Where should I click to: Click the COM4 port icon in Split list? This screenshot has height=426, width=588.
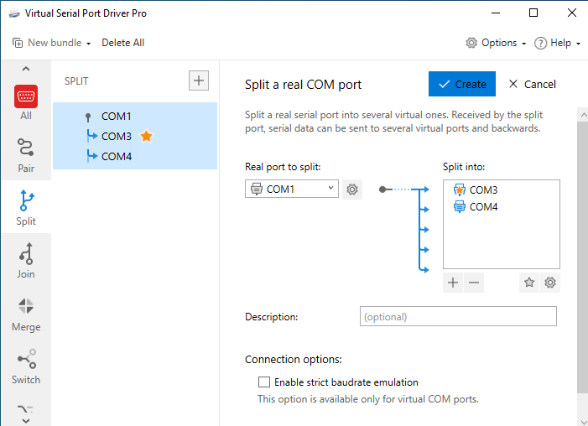(x=460, y=206)
